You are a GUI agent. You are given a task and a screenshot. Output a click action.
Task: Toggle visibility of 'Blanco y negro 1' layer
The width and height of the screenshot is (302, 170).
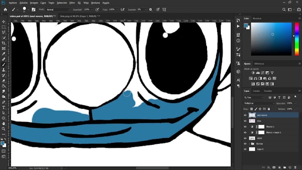(245, 132)
